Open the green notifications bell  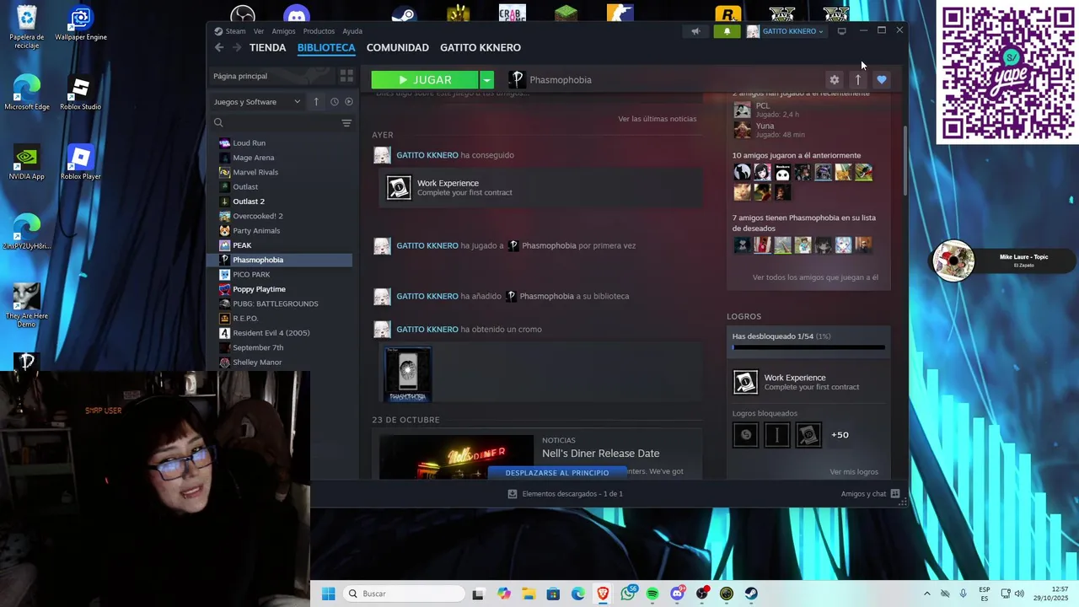tap(727, 31)
